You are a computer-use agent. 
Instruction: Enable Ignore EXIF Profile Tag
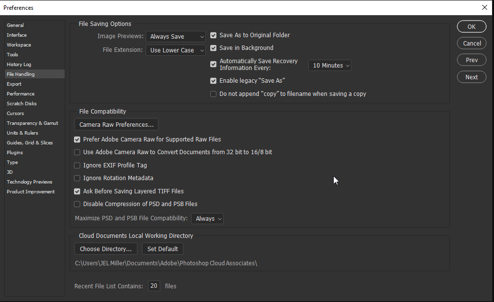[77, 165]
